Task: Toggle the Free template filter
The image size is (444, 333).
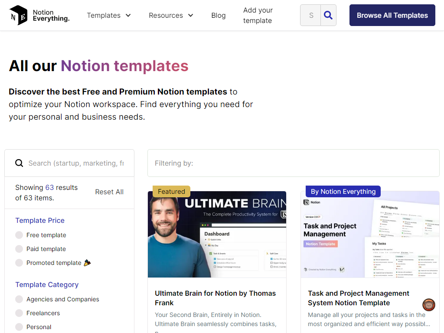Action: [x=19, y=235]
